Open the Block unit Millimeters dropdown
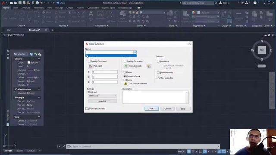 (103, 96)
